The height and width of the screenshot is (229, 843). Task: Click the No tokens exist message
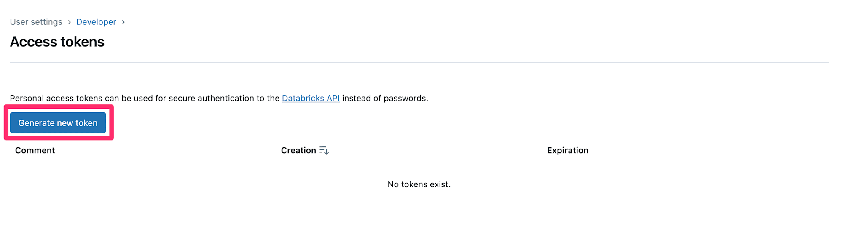point(419,184)
